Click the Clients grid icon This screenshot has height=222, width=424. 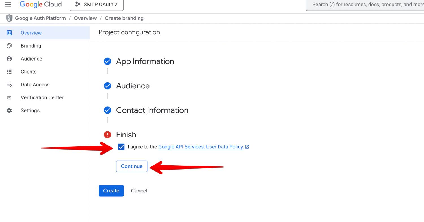[9, 72]
